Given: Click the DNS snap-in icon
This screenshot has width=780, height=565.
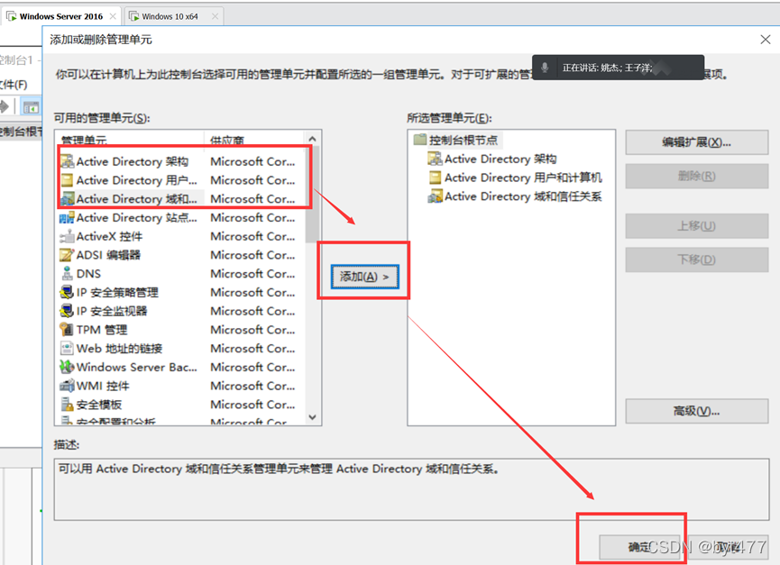Looking at the screenshot, I should (67, 274).
